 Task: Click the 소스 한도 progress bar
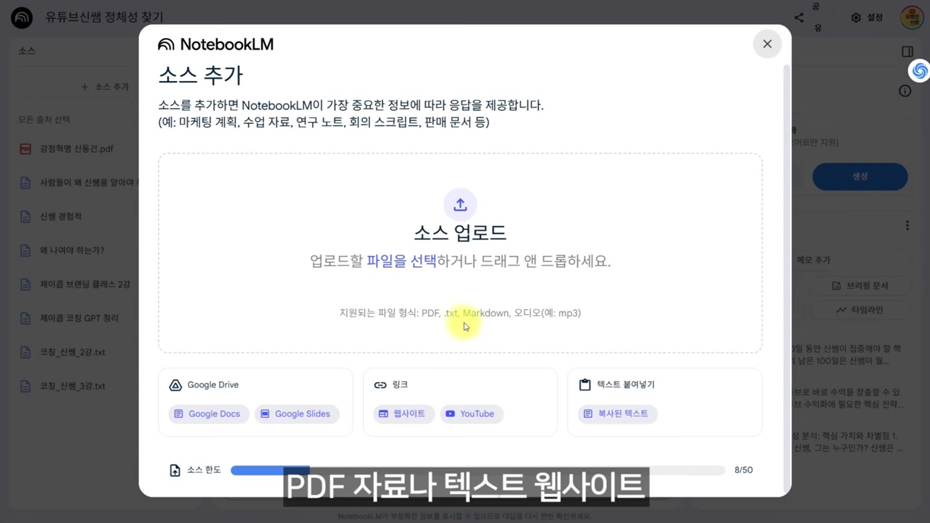pos(477,470)
